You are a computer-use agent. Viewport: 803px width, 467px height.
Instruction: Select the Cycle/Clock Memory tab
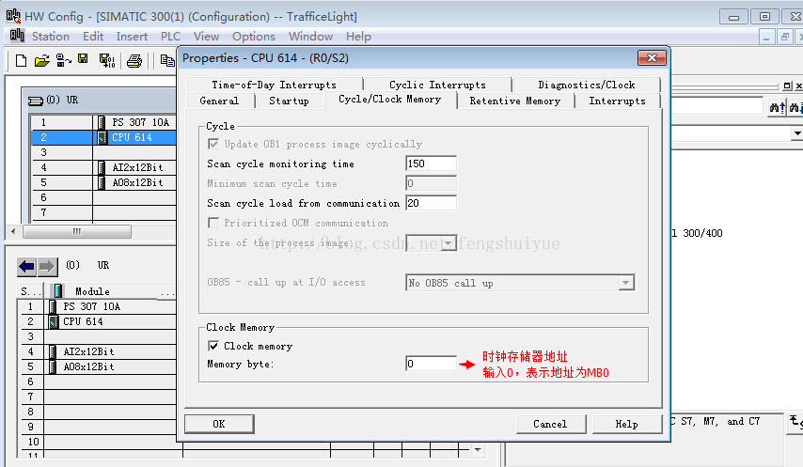(x=389, y=100)
